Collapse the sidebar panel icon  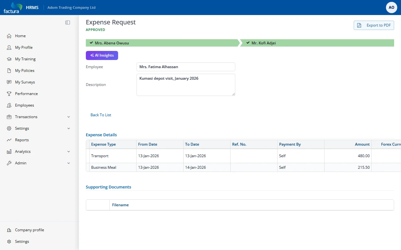tap(68, 22)
